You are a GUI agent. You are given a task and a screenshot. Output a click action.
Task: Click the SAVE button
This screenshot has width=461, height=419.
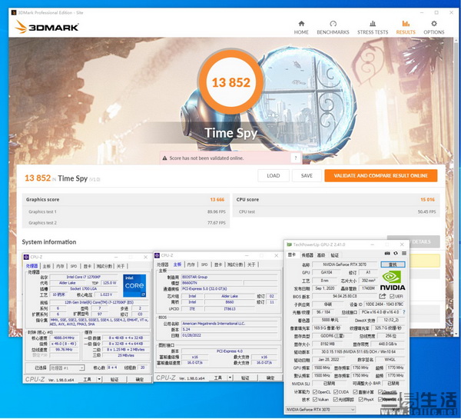[x=307, y=175]
